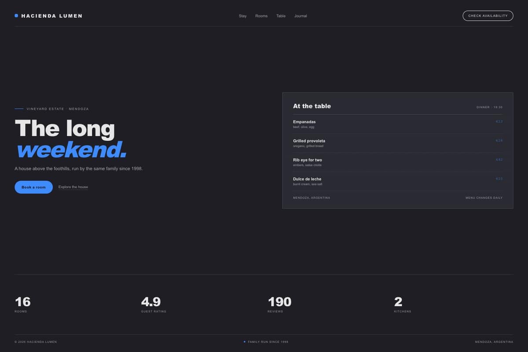Go to the Rooms page
The image size is (528, 352).
click(x=261, y=16)
